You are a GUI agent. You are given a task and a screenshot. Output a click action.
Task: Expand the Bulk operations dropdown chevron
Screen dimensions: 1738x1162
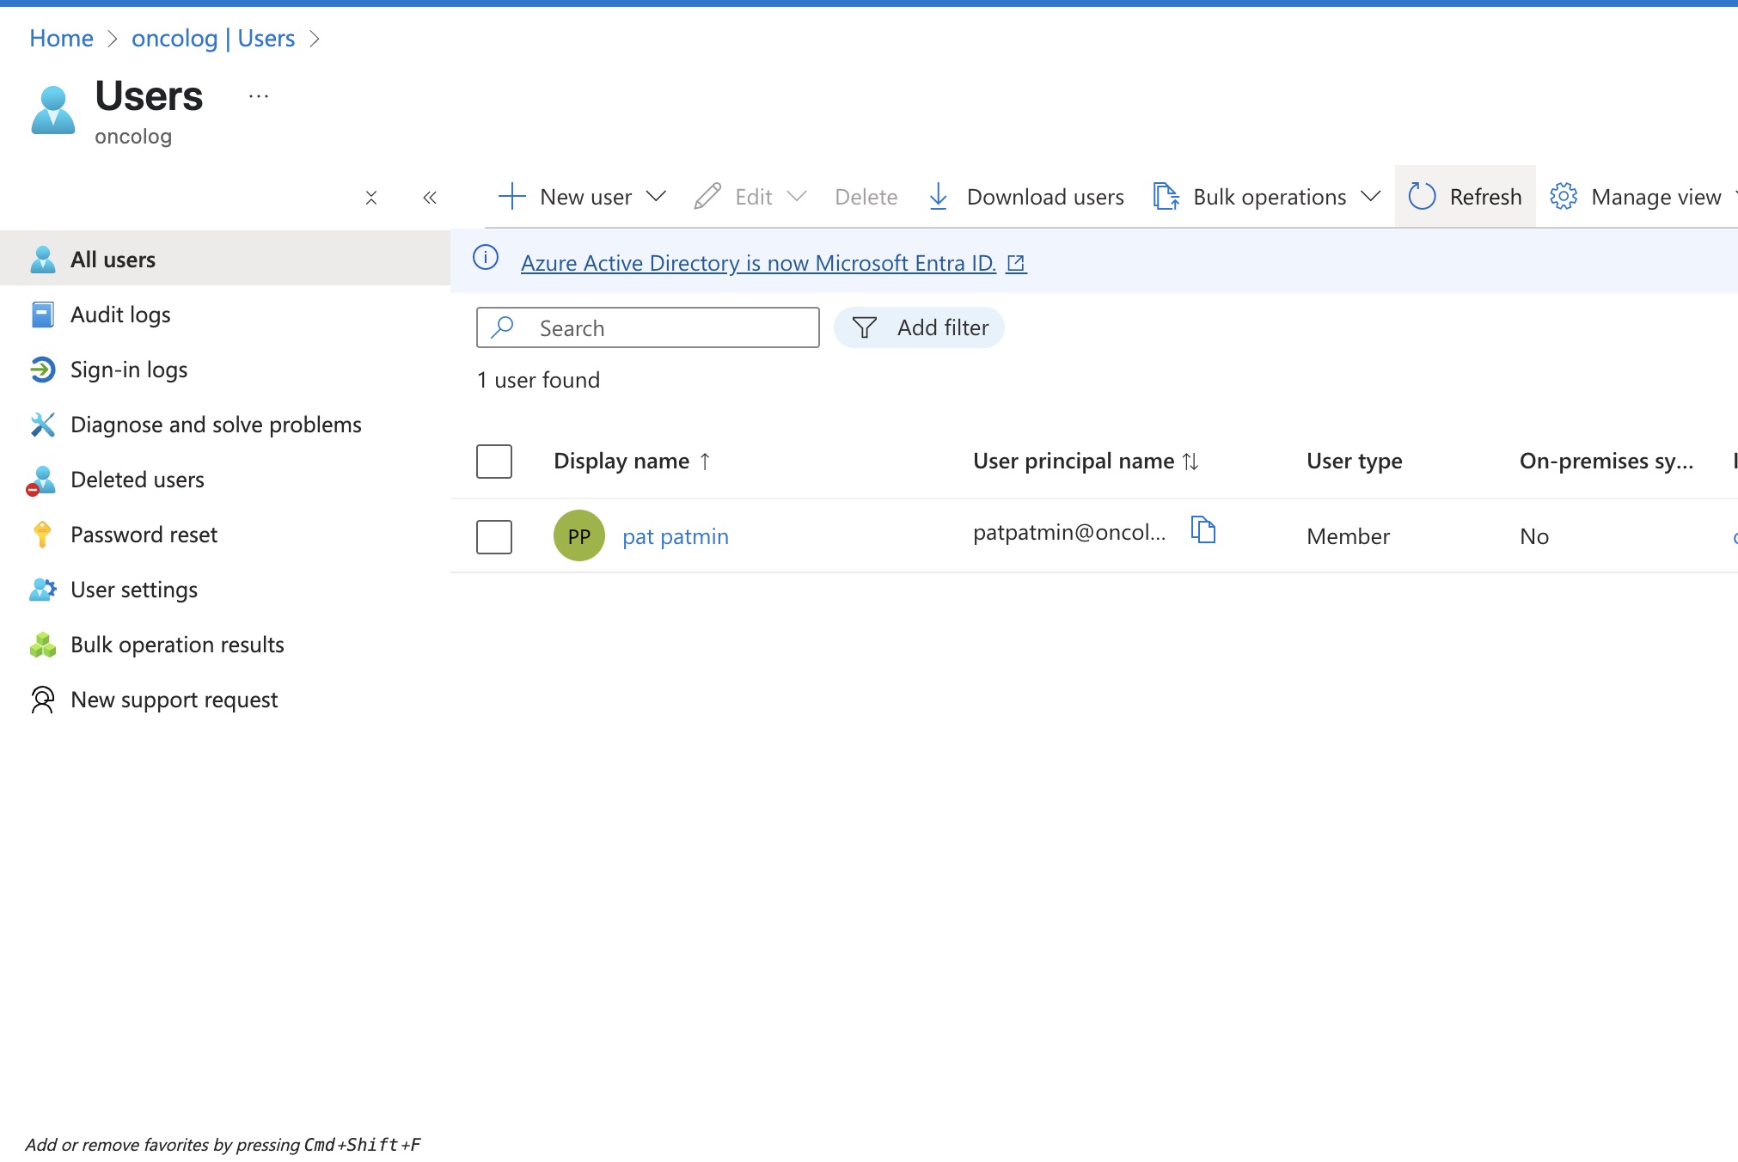[1371, 196]
